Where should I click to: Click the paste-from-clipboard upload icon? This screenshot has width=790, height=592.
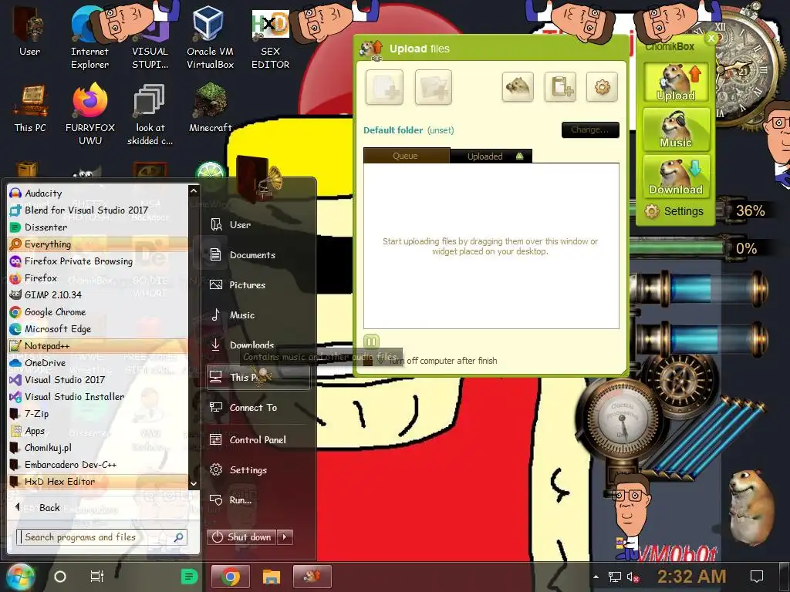pyautogui.click(x=560, y=87)
